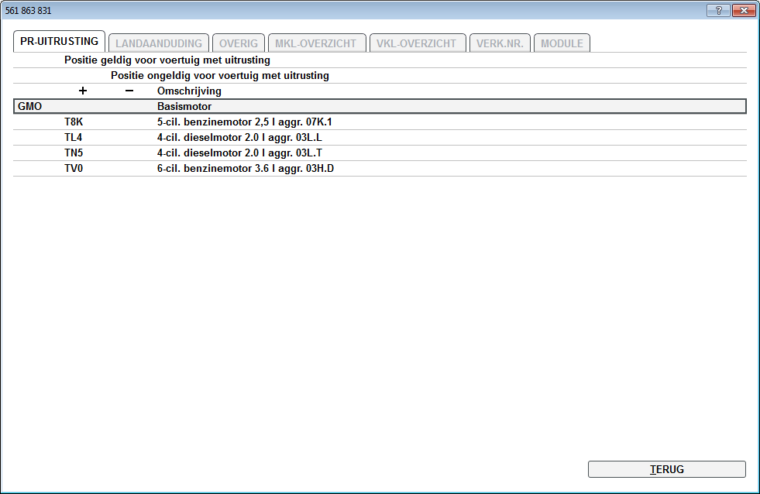Select the GMO Basismotor row
Screen dimensions: 760x494
click(x=380, y=106)
